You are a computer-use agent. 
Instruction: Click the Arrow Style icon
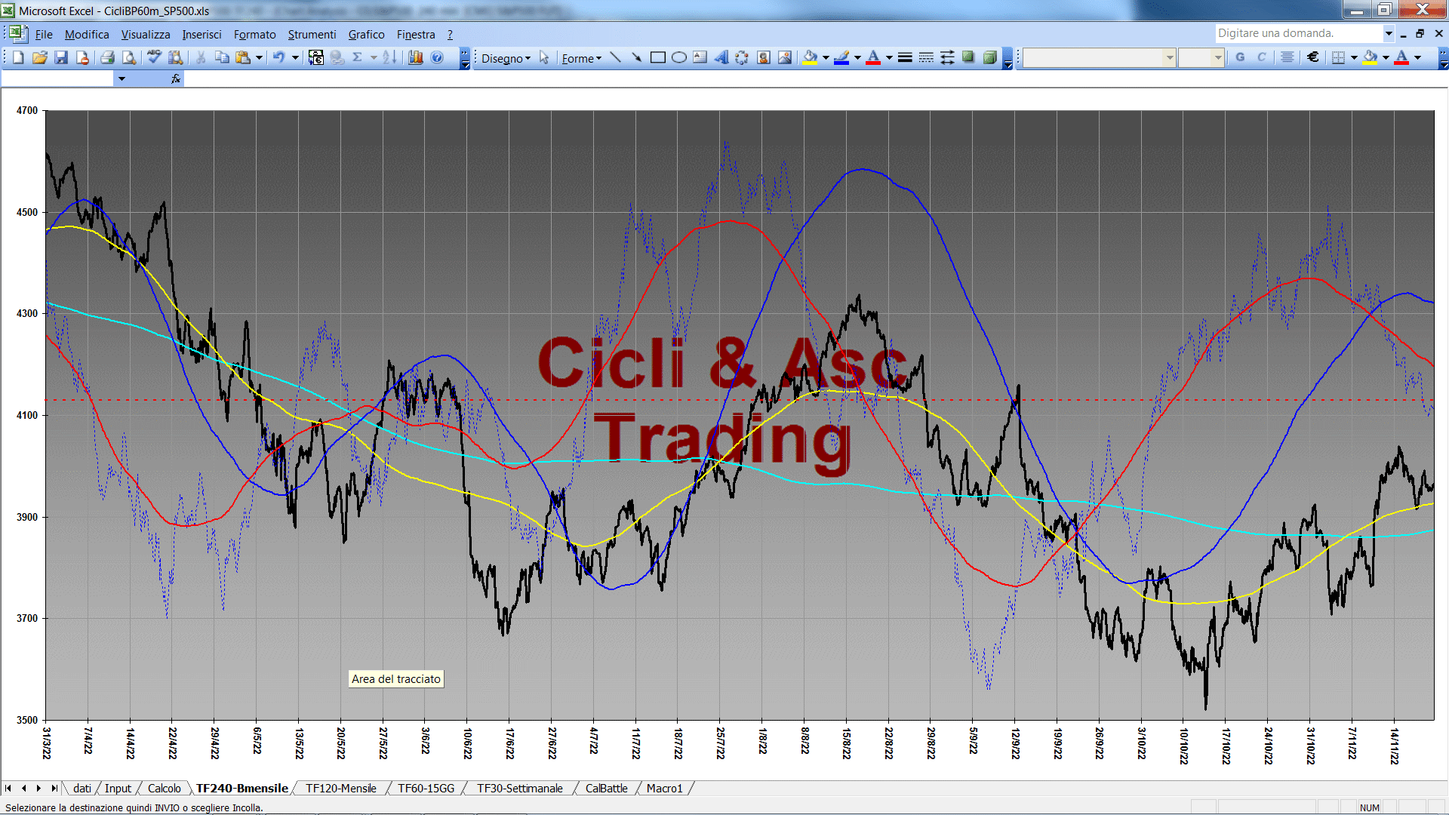coord(947,57)
